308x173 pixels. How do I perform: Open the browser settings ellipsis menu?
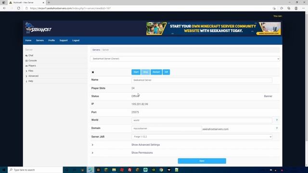tap(303, 8)
